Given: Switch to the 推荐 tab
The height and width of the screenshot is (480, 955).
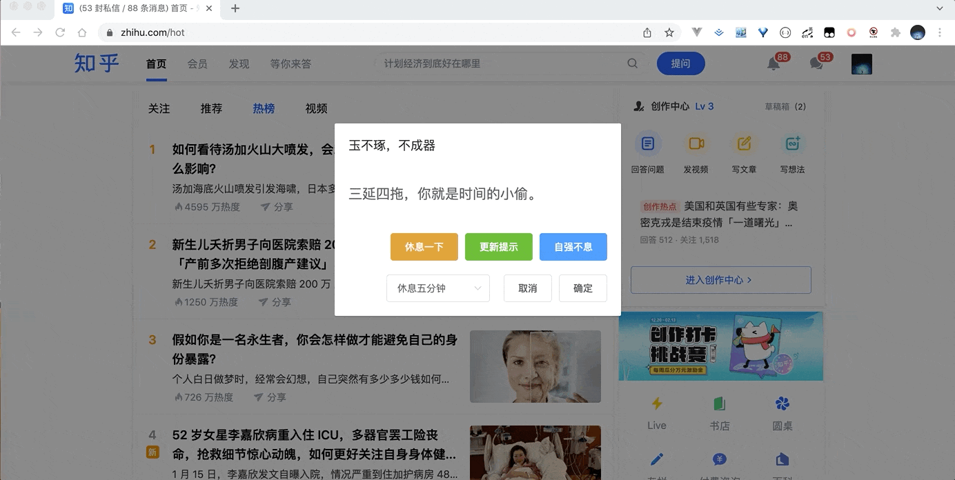Looking at the screenshot, I should point(211,108).
